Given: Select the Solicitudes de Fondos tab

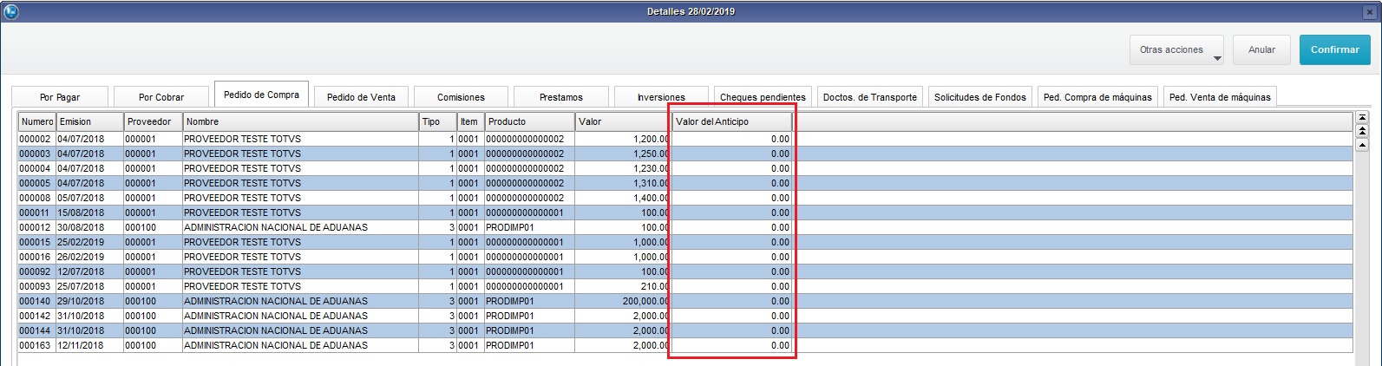Looking at the screenshot, I should click(x=980, y=97).
